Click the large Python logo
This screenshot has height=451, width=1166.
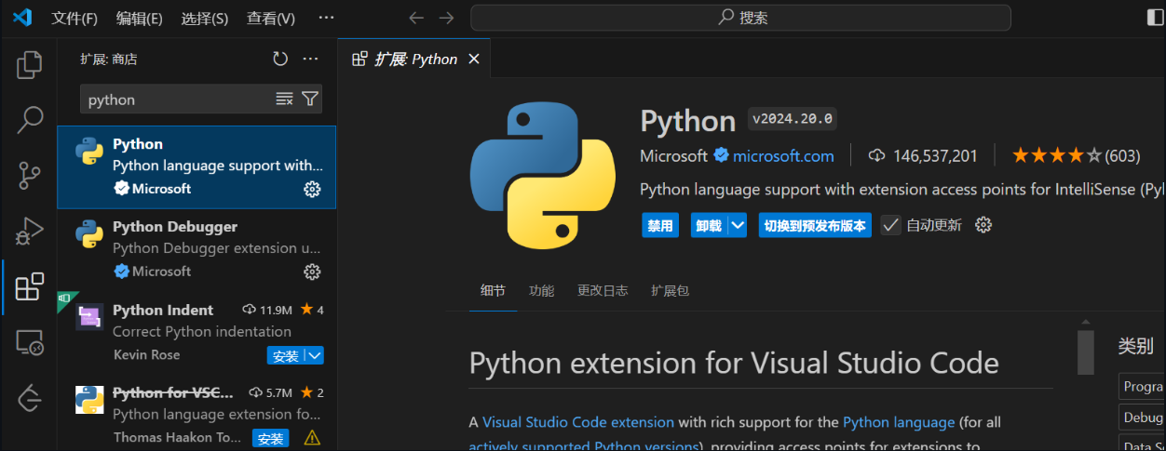click(x=542, y=175)
